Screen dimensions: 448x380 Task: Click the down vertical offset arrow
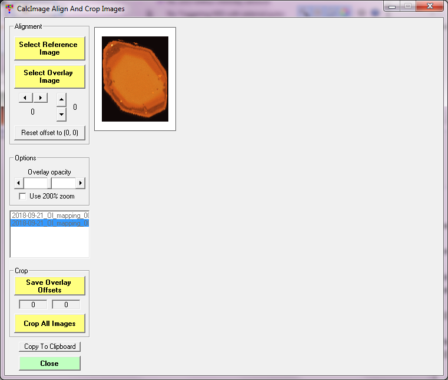61,114
